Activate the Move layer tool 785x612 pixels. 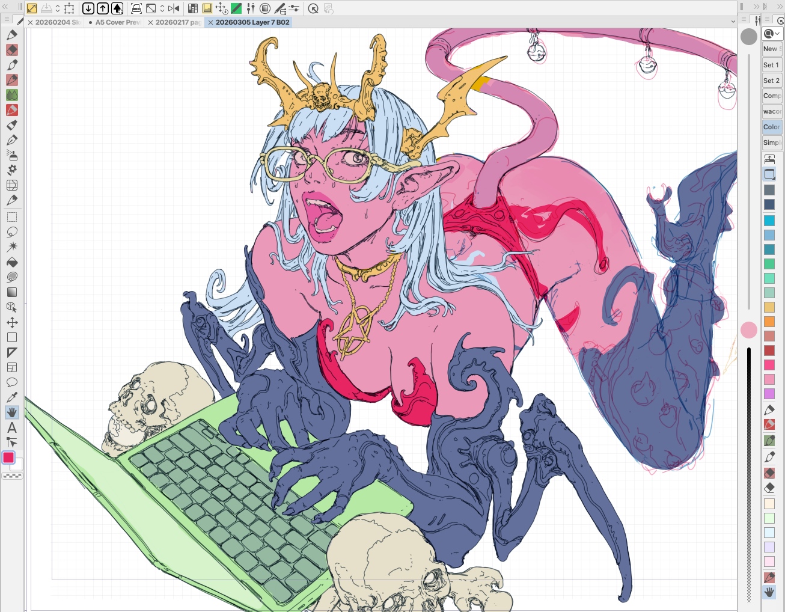[x=12, y=322]
